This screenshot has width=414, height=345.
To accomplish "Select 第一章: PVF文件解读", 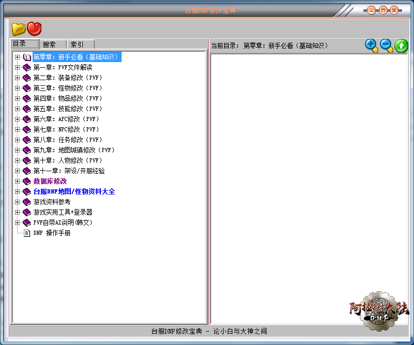I will click(x=63, y=68).
